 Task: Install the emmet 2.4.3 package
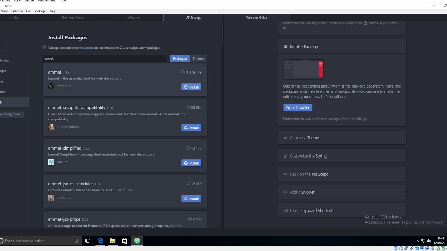tap(191, 87)
